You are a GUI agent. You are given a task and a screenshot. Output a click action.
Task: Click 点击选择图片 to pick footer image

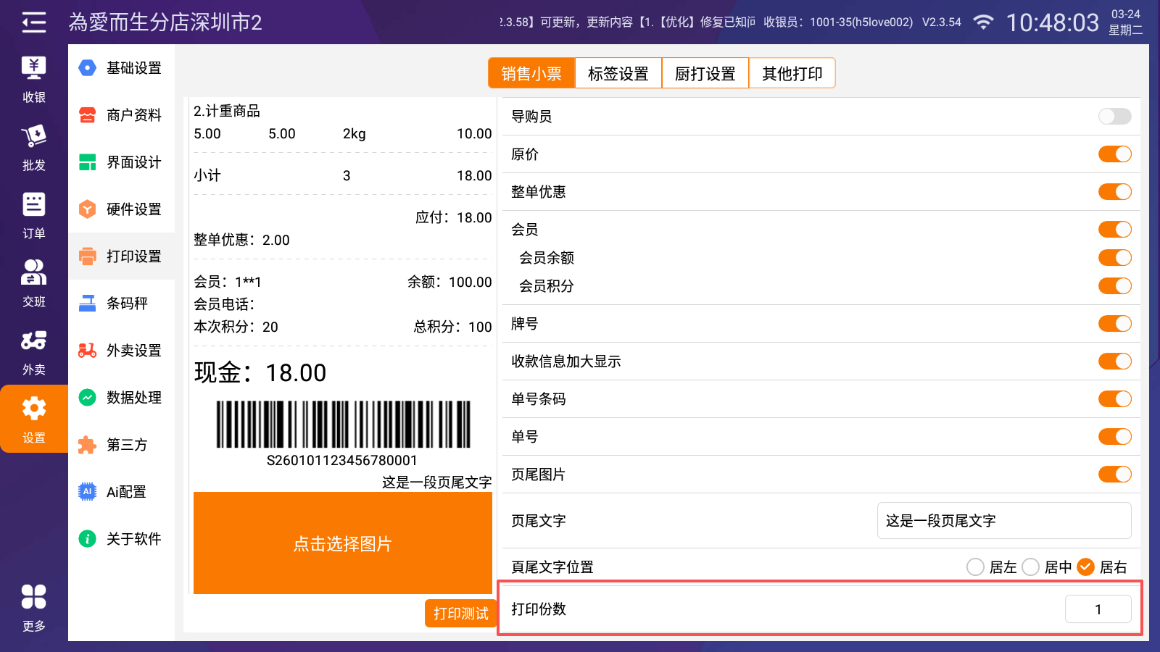(x=342, y=543)
